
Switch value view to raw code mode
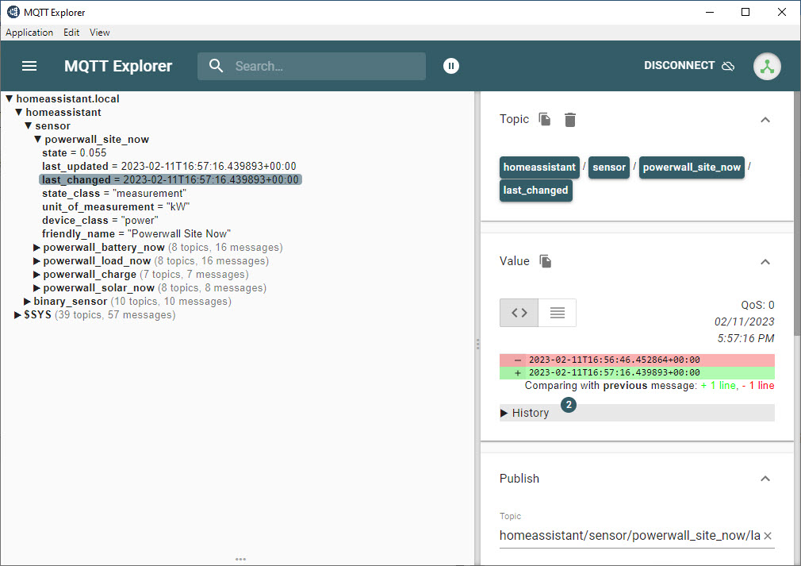(x=519, y=313)
